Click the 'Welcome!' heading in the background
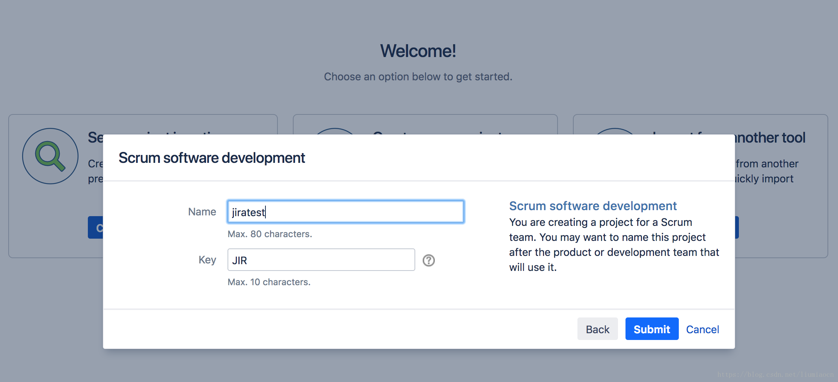 (x=418, y=51)
